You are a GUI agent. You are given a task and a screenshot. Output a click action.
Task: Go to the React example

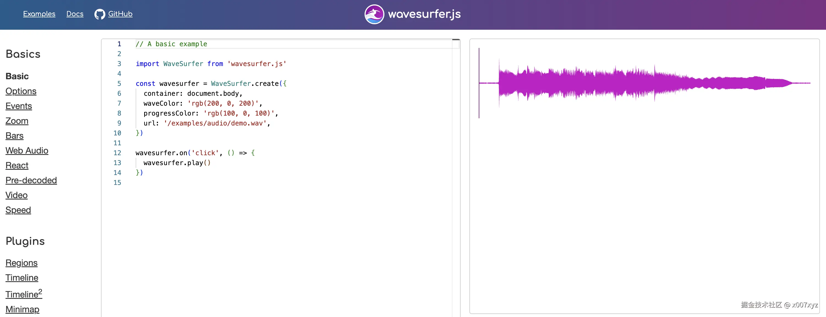pyautogui.click(x=17, y=165)
